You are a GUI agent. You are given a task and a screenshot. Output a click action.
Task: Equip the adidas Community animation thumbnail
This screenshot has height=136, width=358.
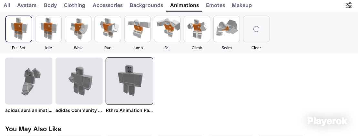[79, 81]
